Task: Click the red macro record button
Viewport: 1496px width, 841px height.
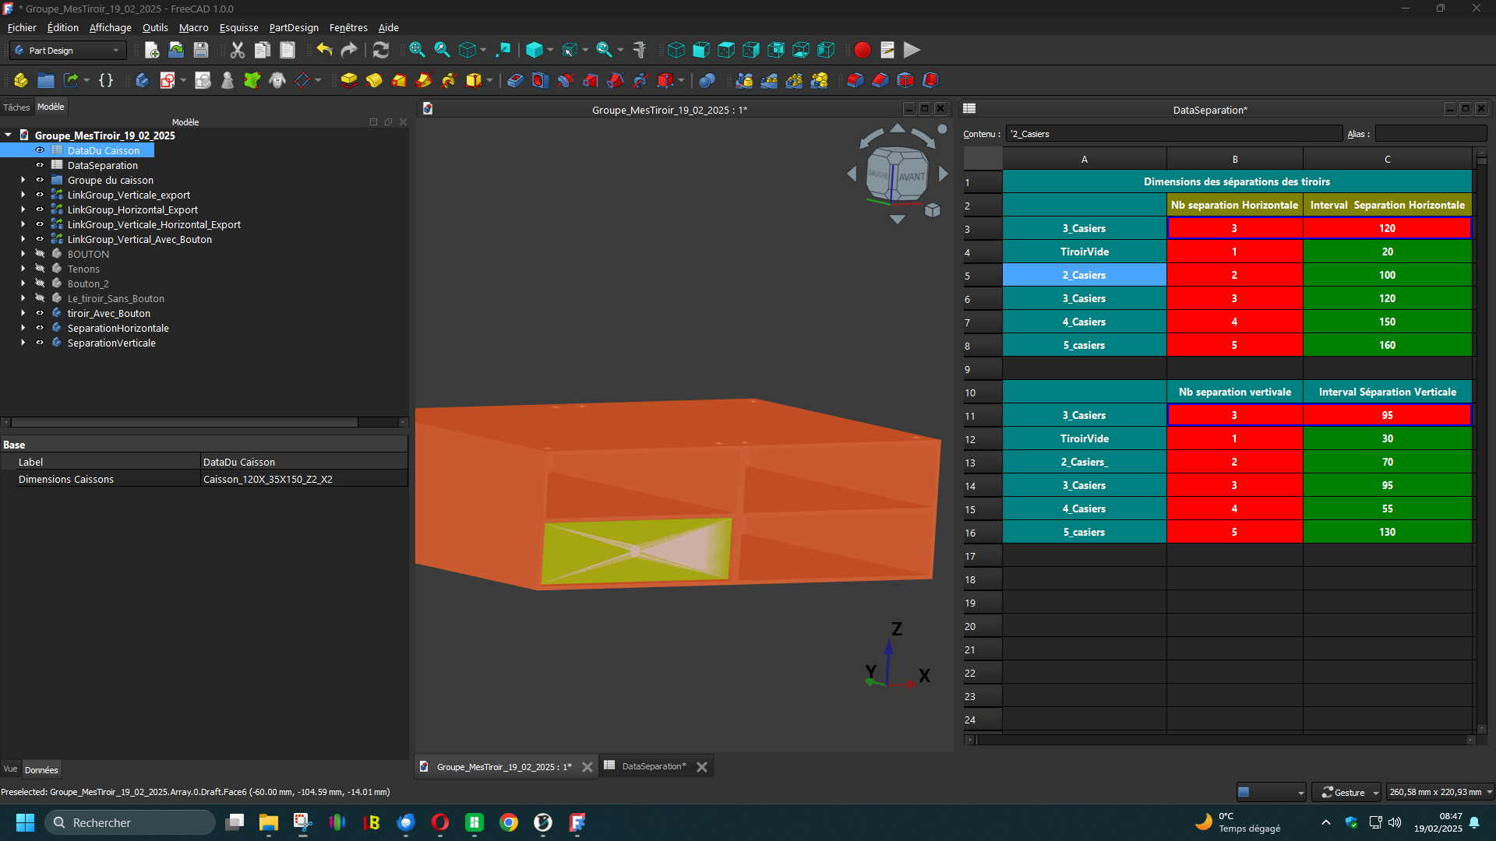Action: click(x=862, y=50)
